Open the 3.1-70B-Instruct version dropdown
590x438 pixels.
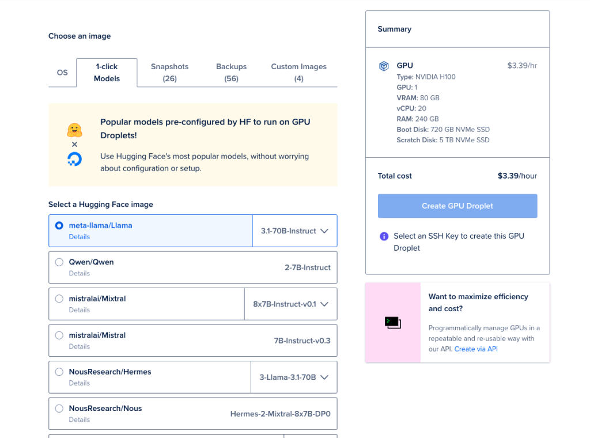point(294,231)
